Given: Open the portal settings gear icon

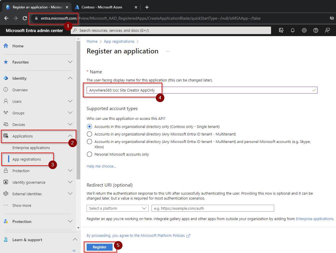Looking at the screenshot, I should pos(304,30).
